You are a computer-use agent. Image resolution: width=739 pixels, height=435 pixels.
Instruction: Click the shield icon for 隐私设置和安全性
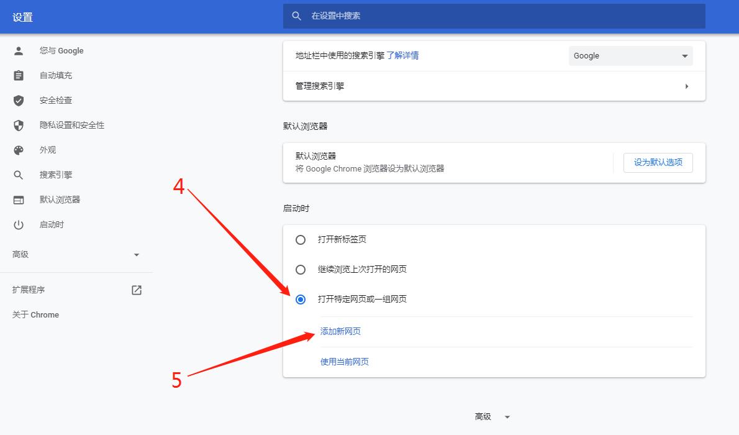click(19, 125)
